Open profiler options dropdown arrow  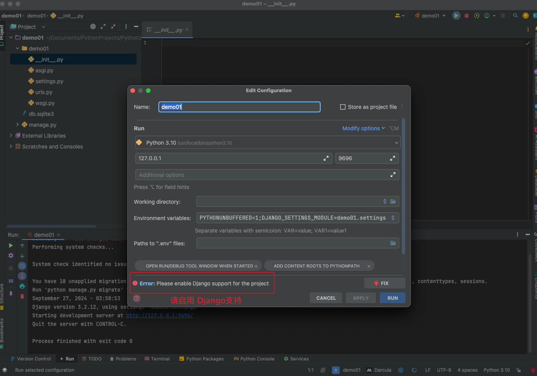494,16
